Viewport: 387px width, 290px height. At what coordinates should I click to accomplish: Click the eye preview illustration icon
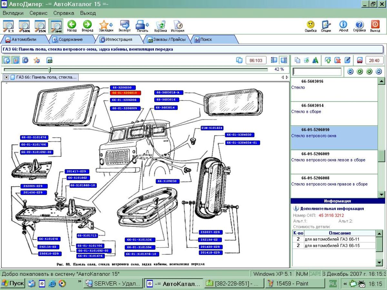(x=49, y=60)
